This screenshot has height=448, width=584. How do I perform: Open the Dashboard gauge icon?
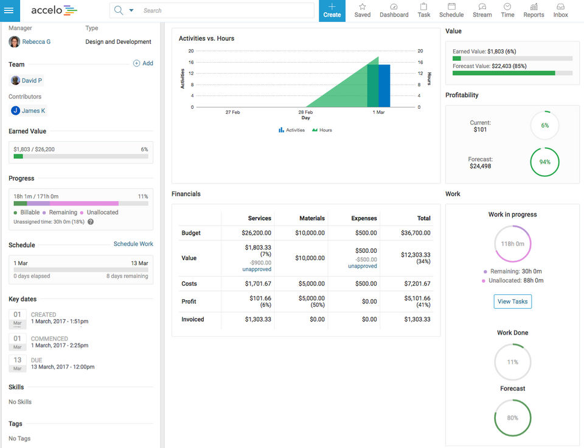(x=394, y=10)
